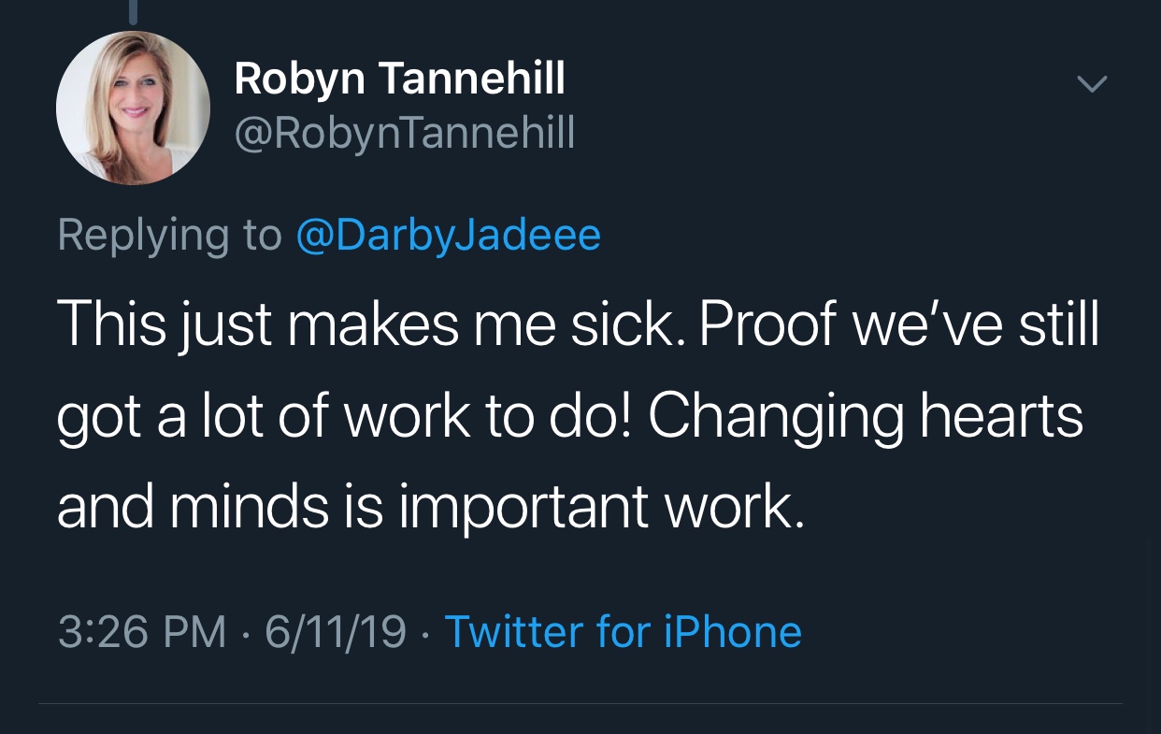Open the Robyn Tannehill display name

[399, 79]
